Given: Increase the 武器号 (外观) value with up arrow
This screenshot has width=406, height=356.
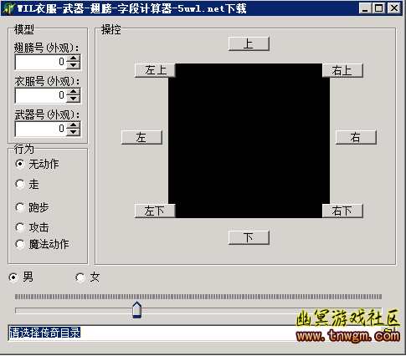Looking at the screenshot, I should pyautogui.click(x=74, y=125).
